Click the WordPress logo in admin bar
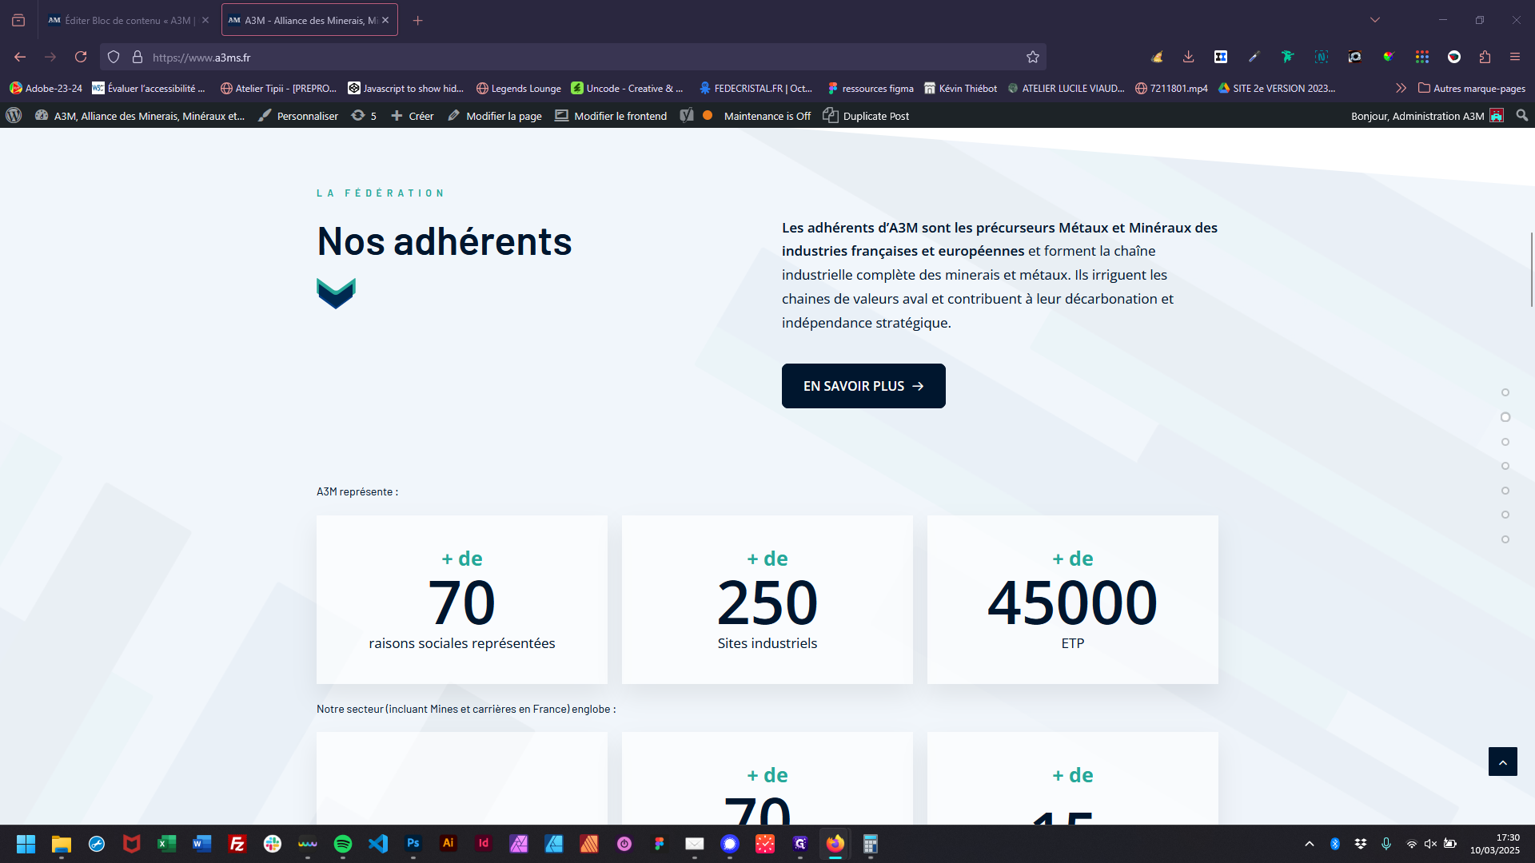Viewport: 1535px width, 863px height. (14, 116)
